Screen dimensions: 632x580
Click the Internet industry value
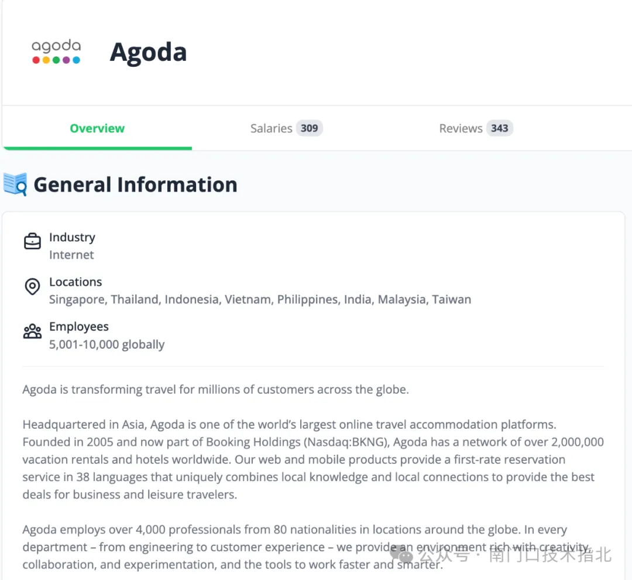[x=71, y=255]
